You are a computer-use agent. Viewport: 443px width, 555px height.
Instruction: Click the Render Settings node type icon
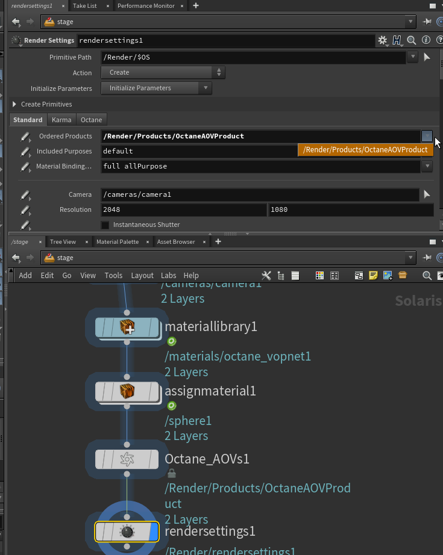pos(16,40)
